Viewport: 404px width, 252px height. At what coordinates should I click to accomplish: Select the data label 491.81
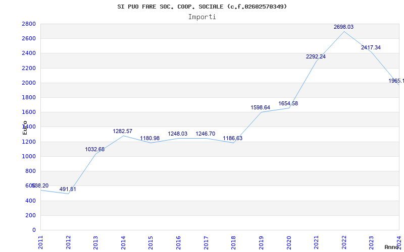(x=68, y=190)
